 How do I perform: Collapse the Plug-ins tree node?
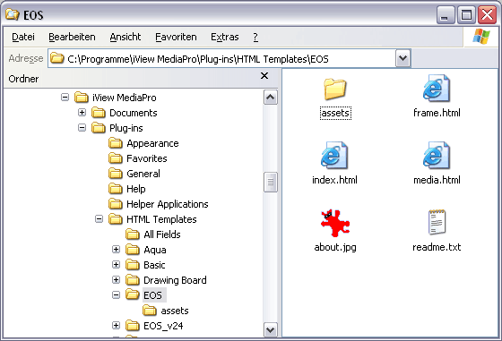[x=82, y=127]
